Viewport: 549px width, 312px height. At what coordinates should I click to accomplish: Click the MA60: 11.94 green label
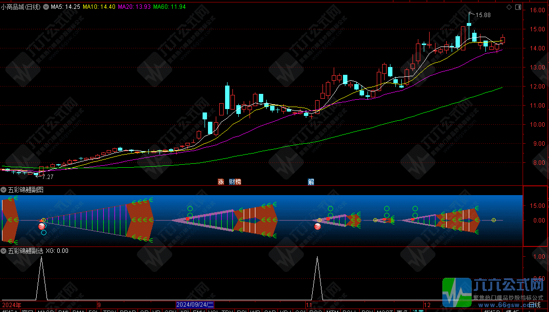[169, 7]
